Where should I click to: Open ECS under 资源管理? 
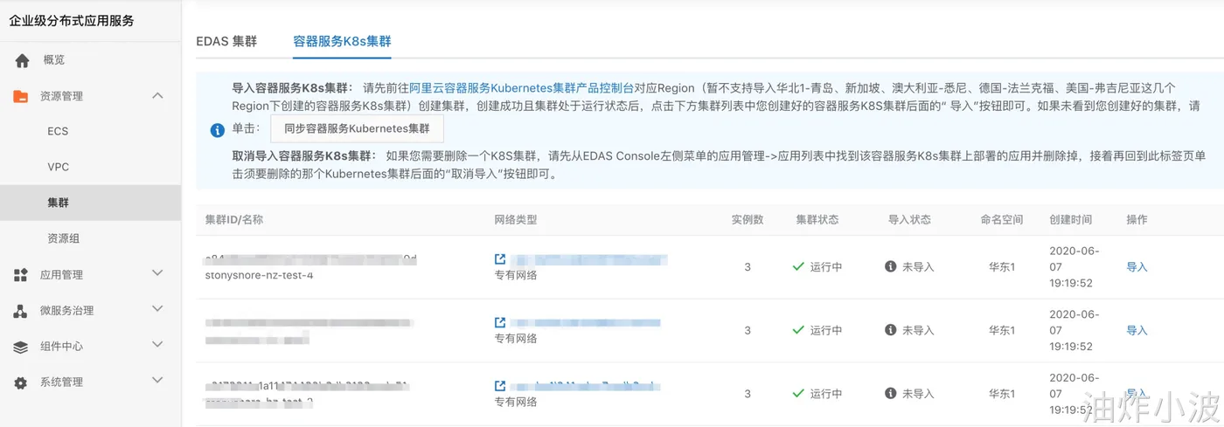point(58,131)
